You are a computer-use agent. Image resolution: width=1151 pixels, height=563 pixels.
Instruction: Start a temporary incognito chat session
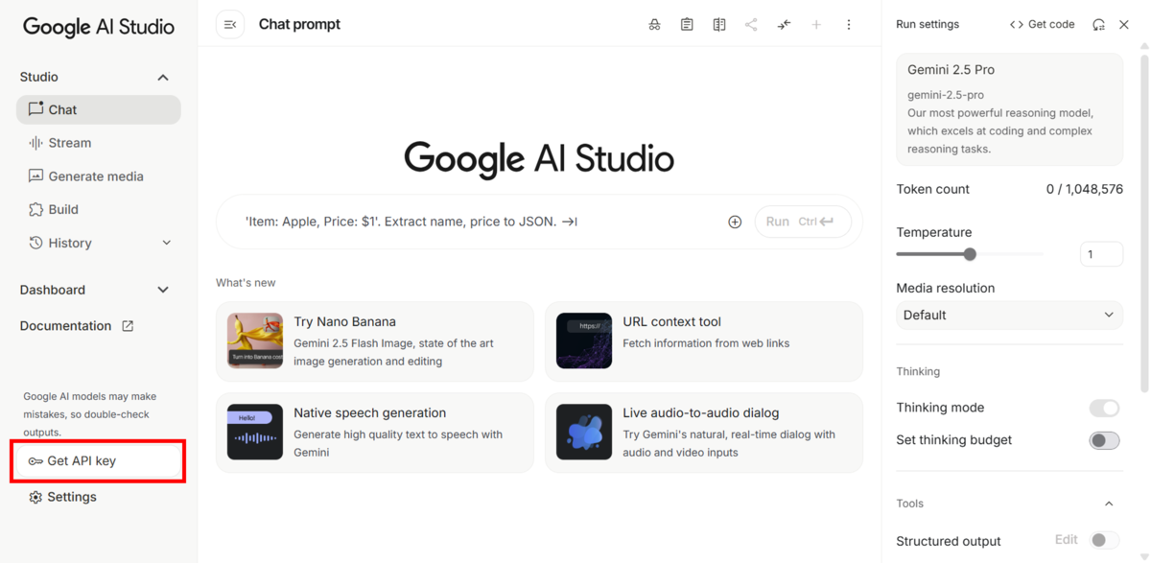click(x=655, y=24)
